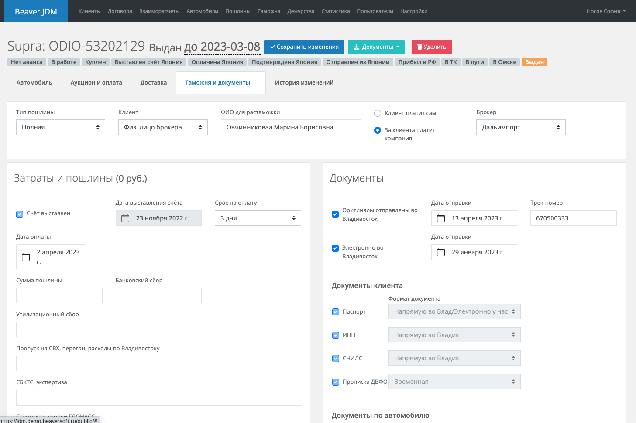Go to Автомобили section
Image resolution: width=636 pixels, height=423 pixels.
202,11
